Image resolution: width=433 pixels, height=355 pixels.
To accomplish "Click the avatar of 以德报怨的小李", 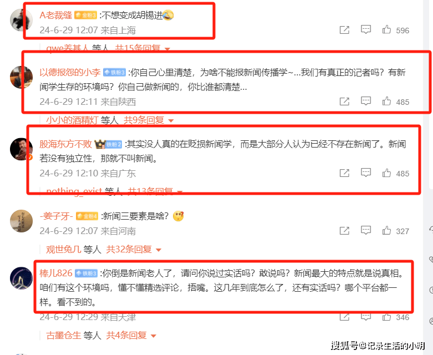I will pos(21,77).
